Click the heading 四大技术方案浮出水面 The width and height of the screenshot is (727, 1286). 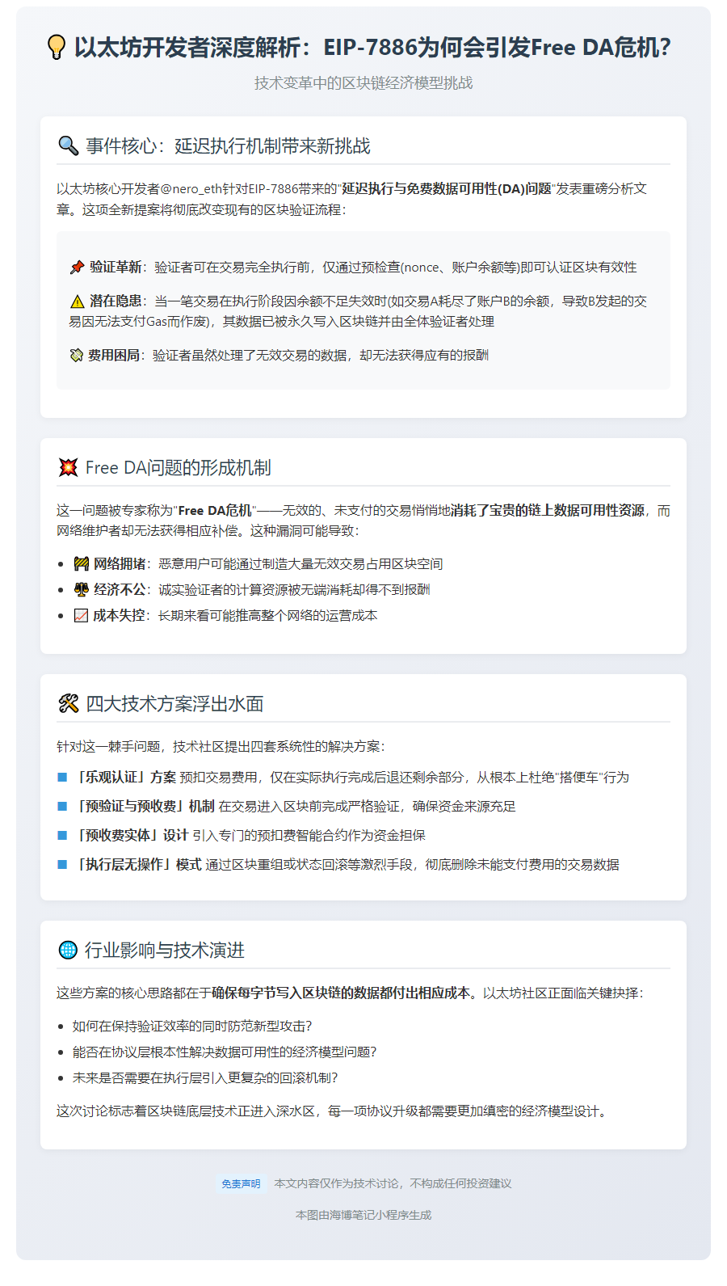(x=174, y=703)
